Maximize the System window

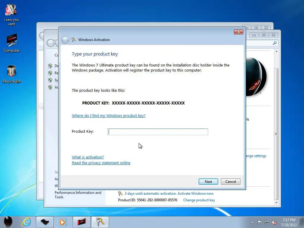(264, 35)
